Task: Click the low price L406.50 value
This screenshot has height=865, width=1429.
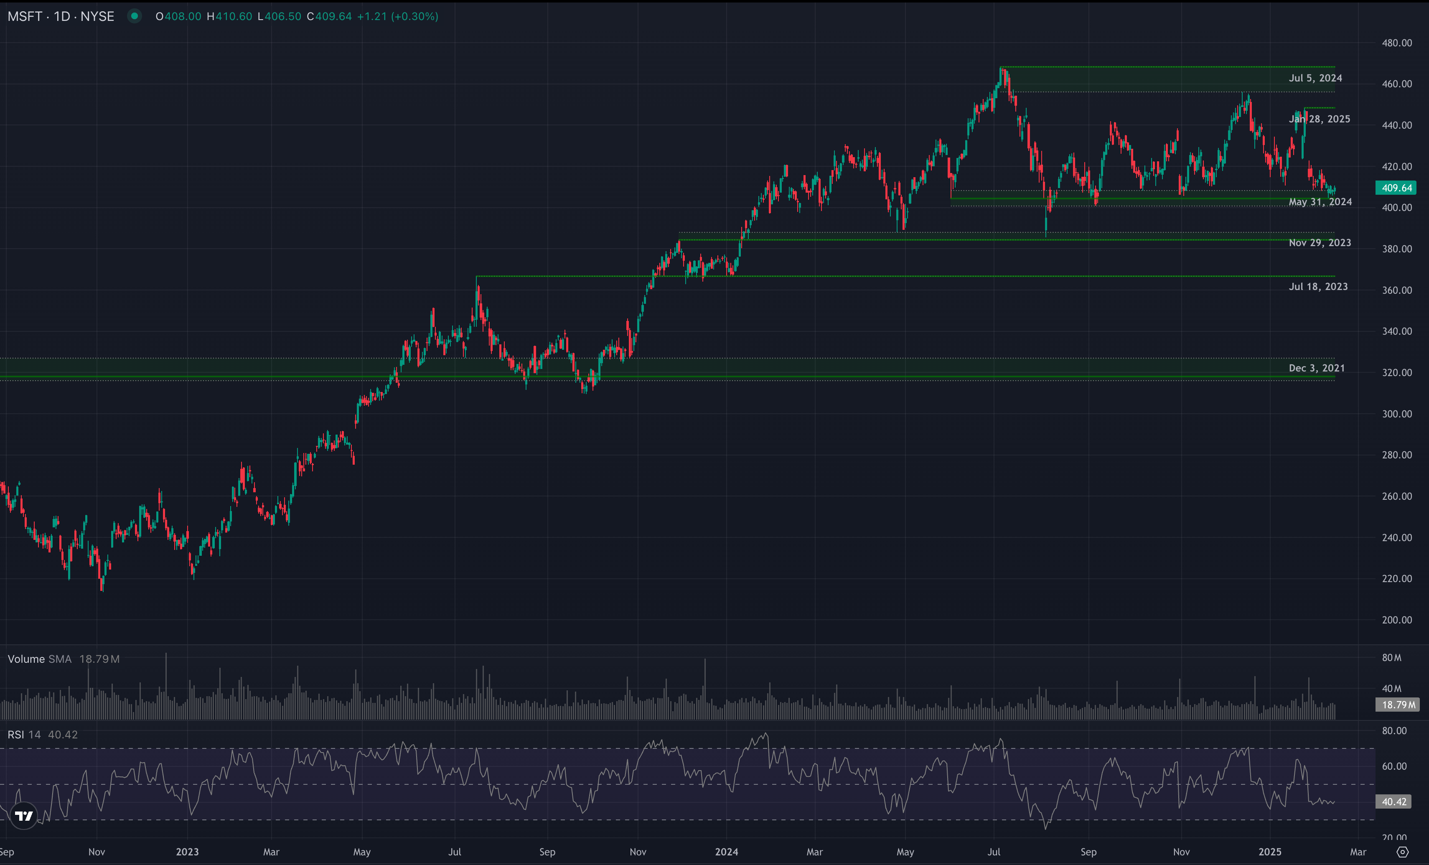Action: coord(280,16)
